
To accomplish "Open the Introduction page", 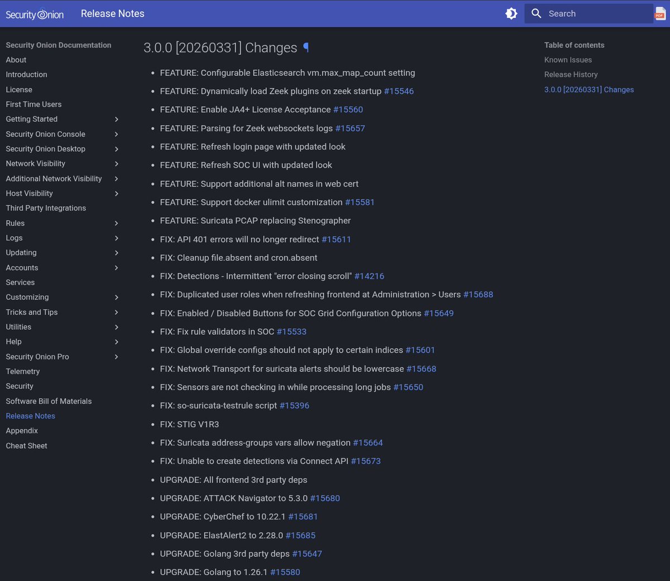I will point(26,74).
